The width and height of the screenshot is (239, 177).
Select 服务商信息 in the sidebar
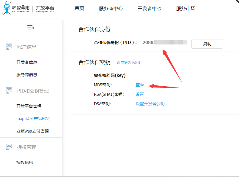pyautogui.click(x=27, y=75)
